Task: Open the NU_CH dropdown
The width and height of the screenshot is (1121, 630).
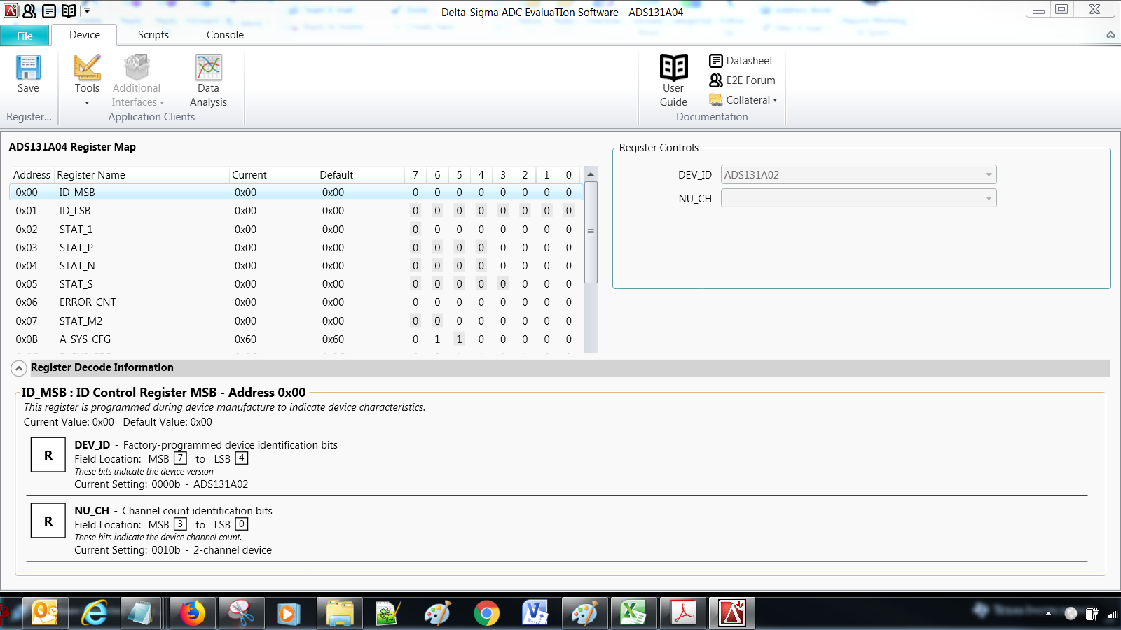Action: tap(858, 199)
